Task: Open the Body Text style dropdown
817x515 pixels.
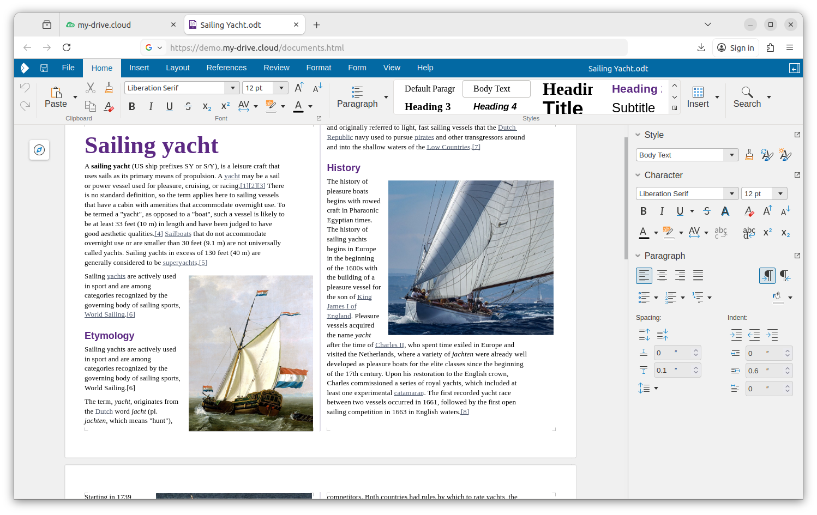Action: click(731, 155)
